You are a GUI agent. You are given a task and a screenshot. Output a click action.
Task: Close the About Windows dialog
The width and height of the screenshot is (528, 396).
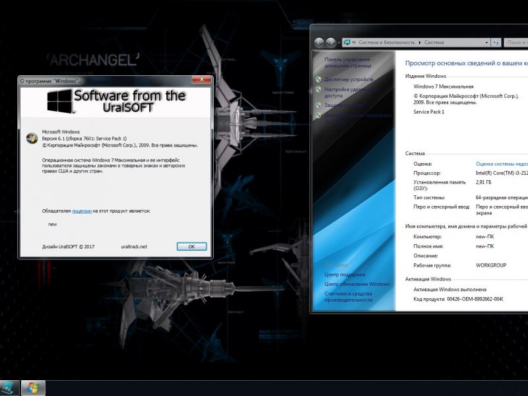coord(201,79)
